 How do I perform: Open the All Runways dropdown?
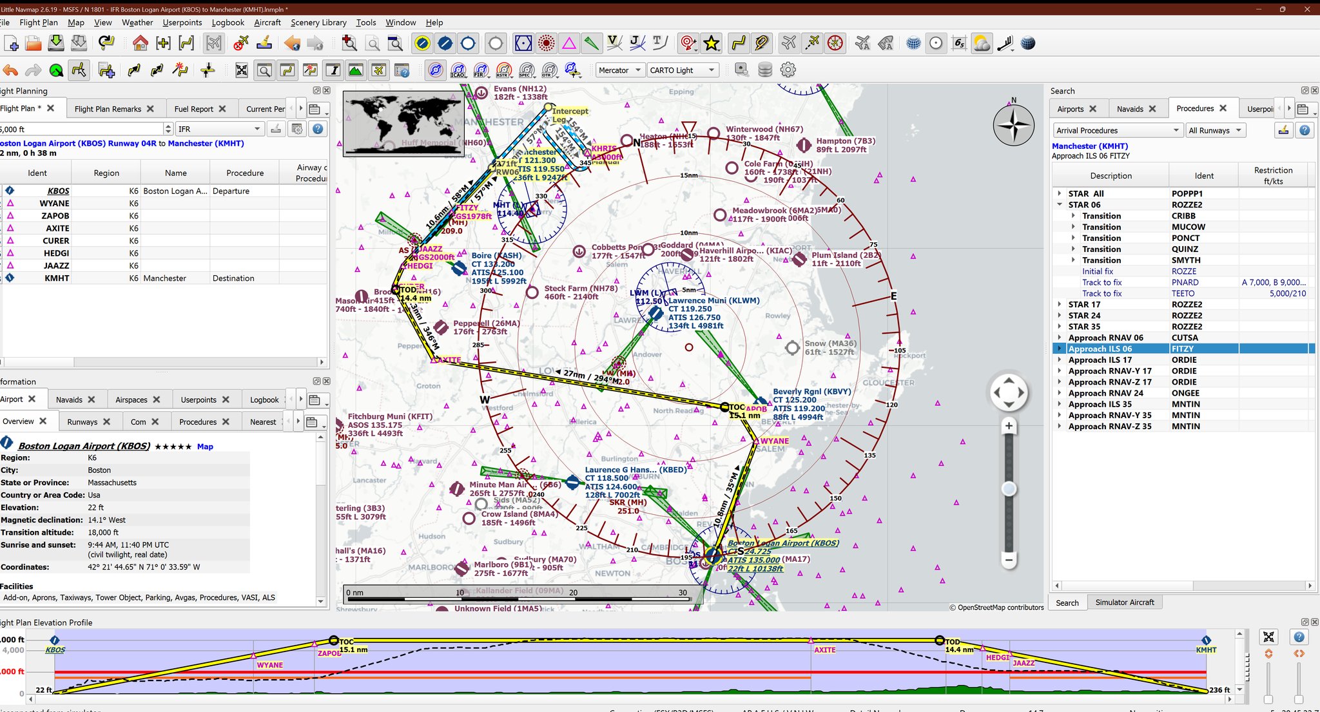coord(1215,130)
